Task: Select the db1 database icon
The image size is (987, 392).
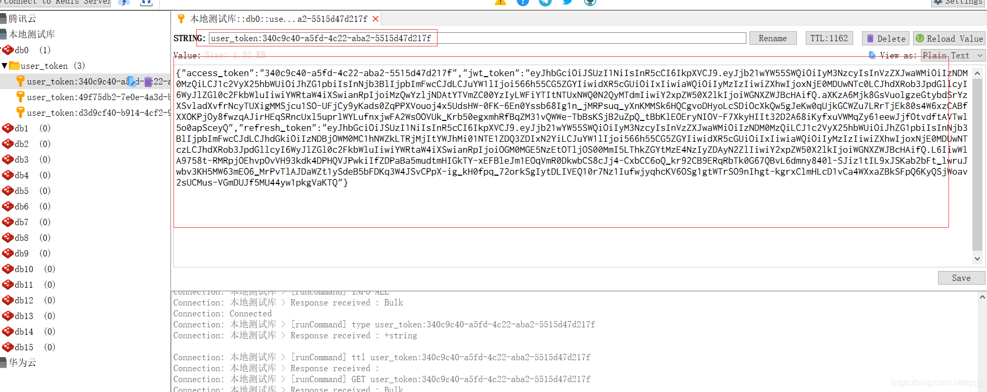Action: click(x=8, y=128)
